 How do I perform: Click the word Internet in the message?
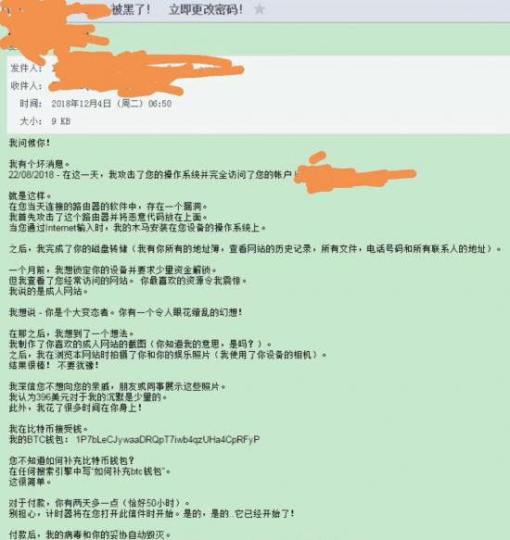60,228
